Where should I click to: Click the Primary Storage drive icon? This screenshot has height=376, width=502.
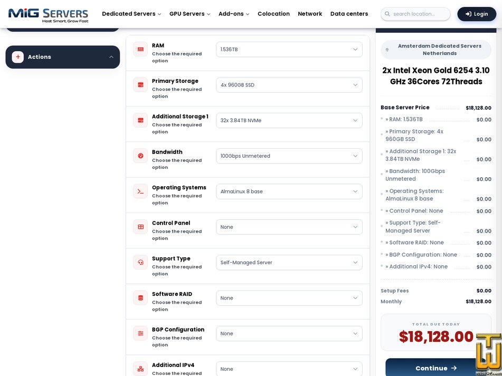tap(140, 85)
